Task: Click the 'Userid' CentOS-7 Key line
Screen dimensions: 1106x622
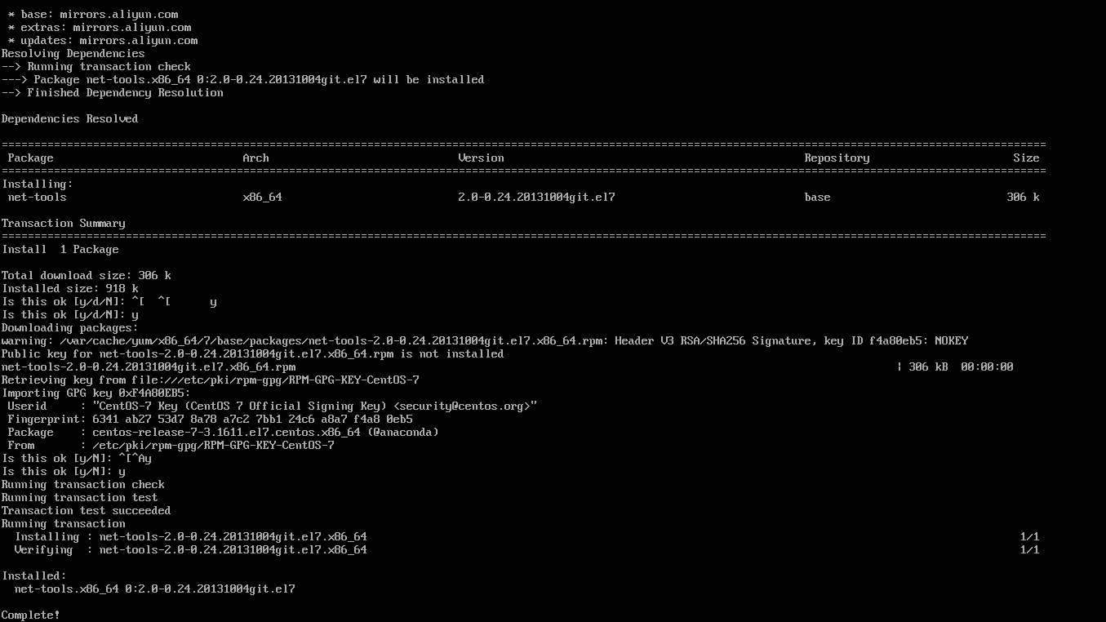Action: pyautogui.click(x=273, y=406)
